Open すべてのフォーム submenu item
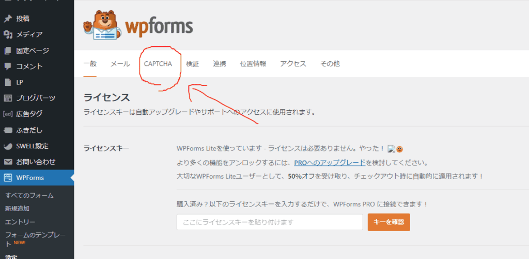This screenshot has width=529, height=259. (x=29, y=196)
